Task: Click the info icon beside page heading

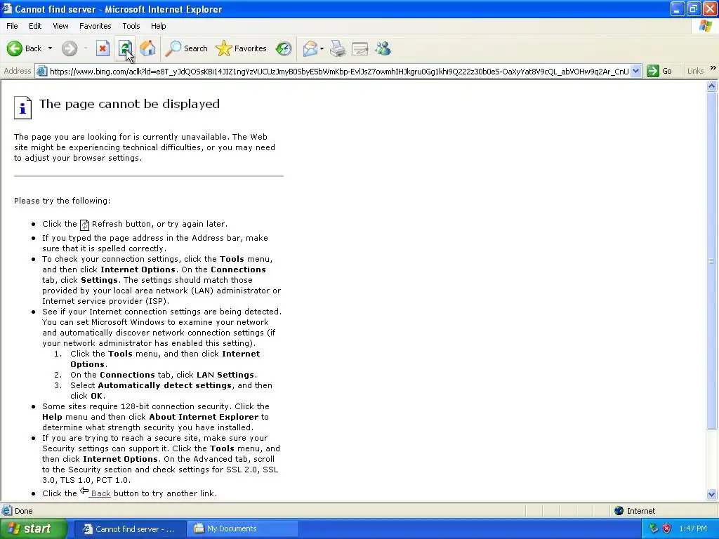Action: tap(22, 107)
